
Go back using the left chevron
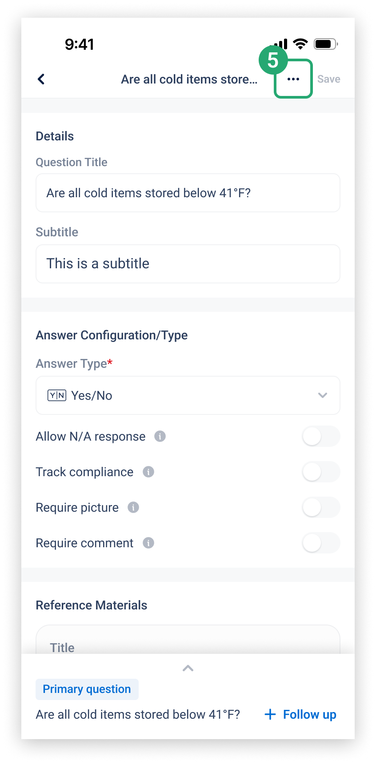tap(41, 79)
